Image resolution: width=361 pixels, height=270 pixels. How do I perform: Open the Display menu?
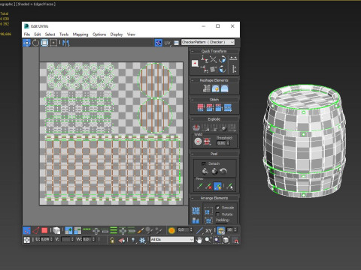coord(117,34)
